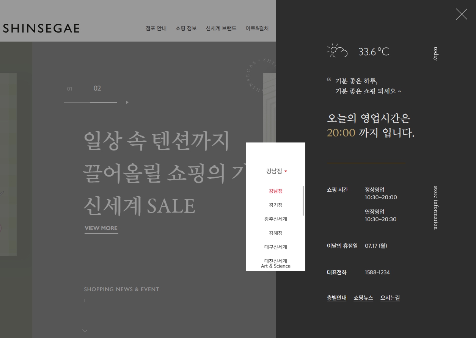The width and height of the screenshot is (476, 338).
Task: Click the vertical store information label
Action: point(435,207)
